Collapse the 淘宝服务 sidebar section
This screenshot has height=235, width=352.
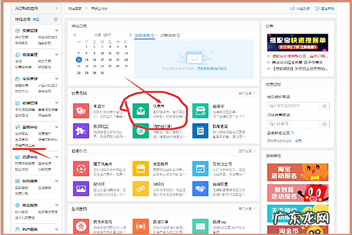point(56,205)
